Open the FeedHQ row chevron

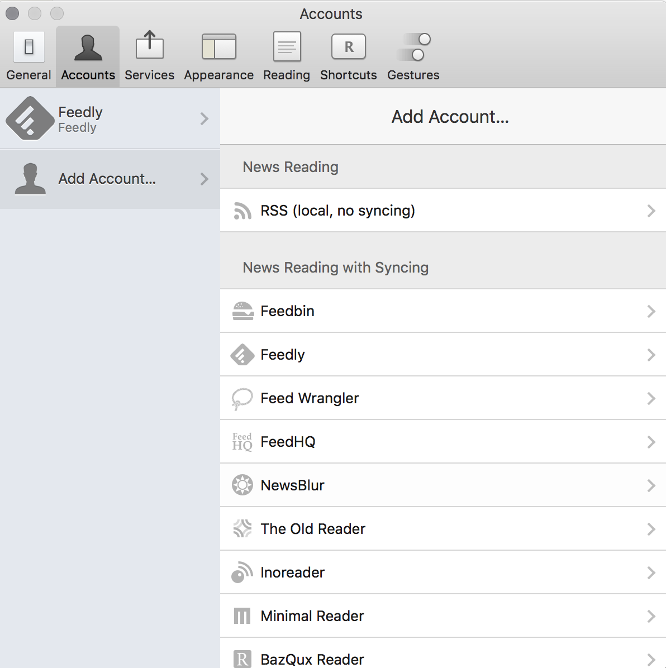coord(651,442)
